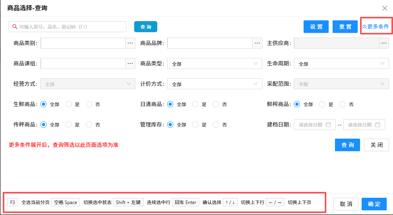Select 管理库存 全部 radio option
This screenshot has height=215, width=393.
[170, 125]
